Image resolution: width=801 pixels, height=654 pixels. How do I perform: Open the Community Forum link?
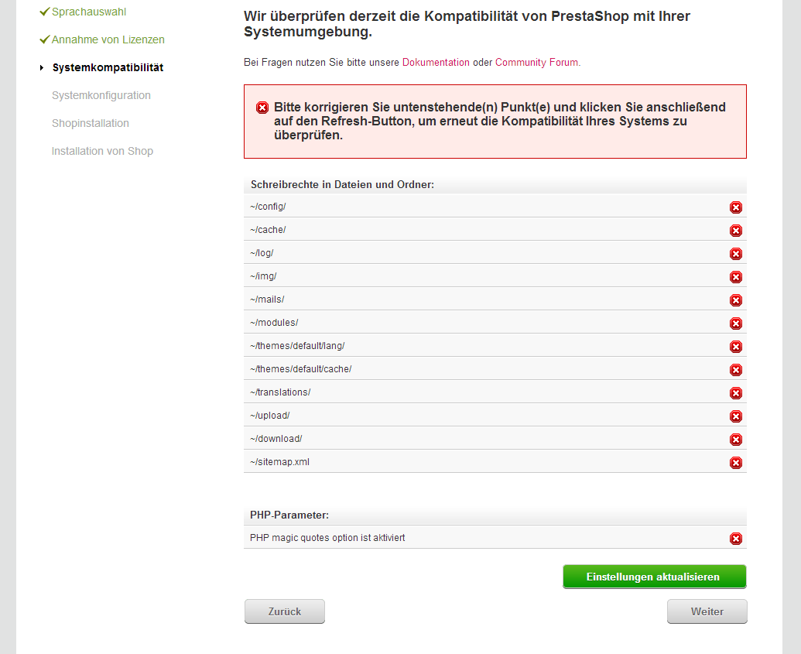536,62
